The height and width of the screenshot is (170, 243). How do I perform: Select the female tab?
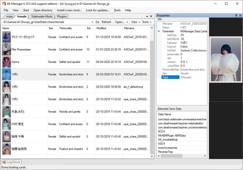22,16
